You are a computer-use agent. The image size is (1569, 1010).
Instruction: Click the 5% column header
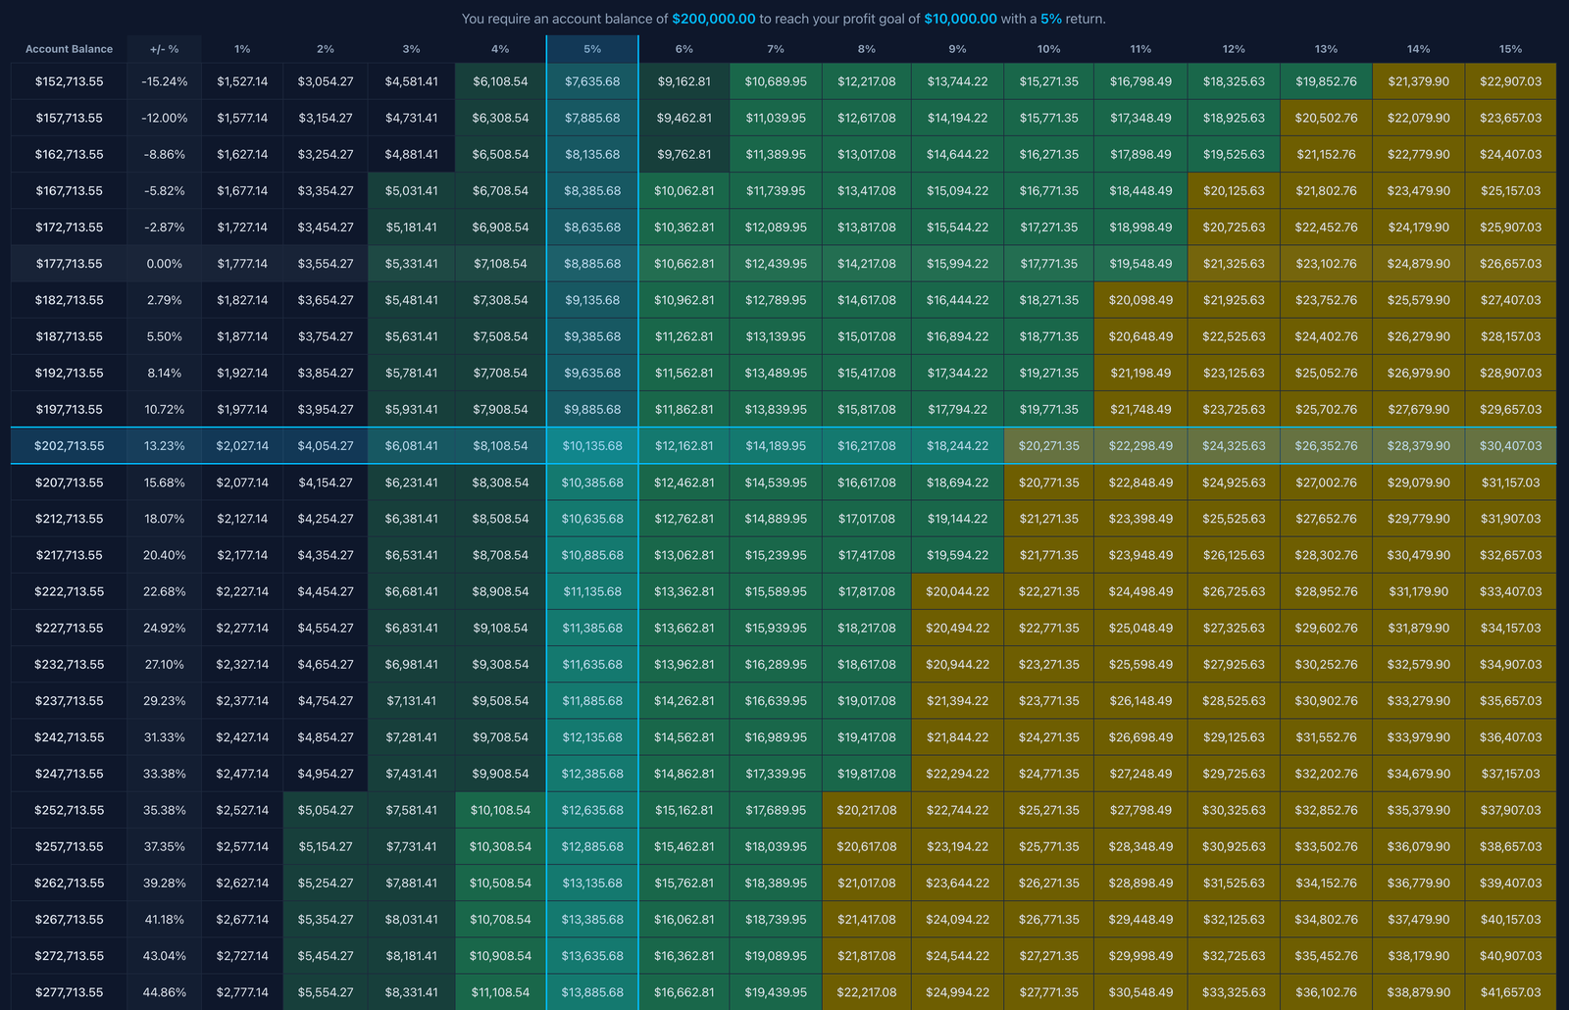(x=592, y=49)
